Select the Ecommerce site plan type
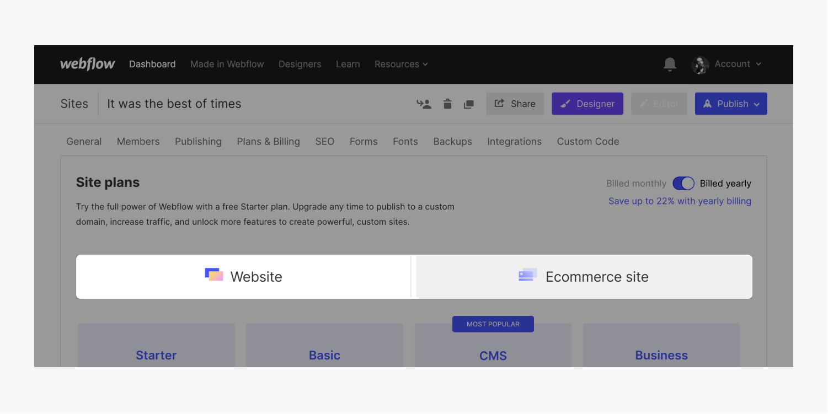 [584, 277]
